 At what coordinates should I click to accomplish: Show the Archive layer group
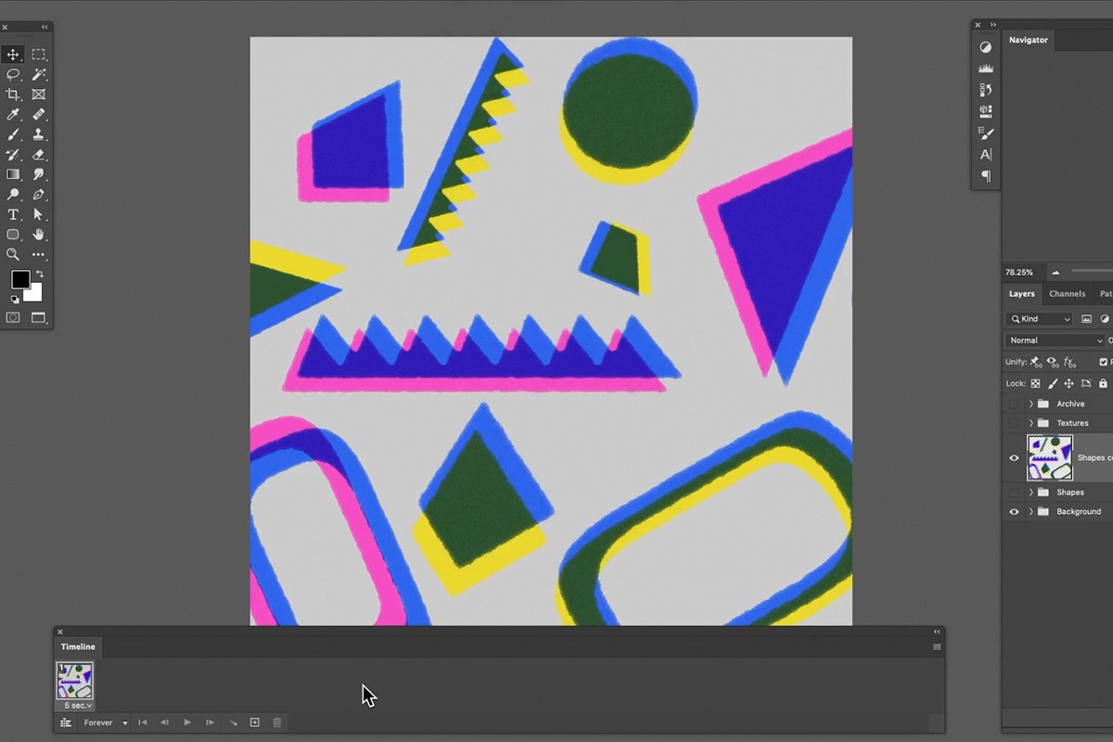click(x=1014, y=403)
